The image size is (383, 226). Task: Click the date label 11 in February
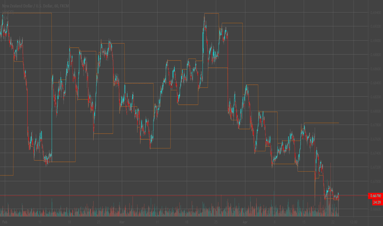pyautogui.click(x=40, y=222)
